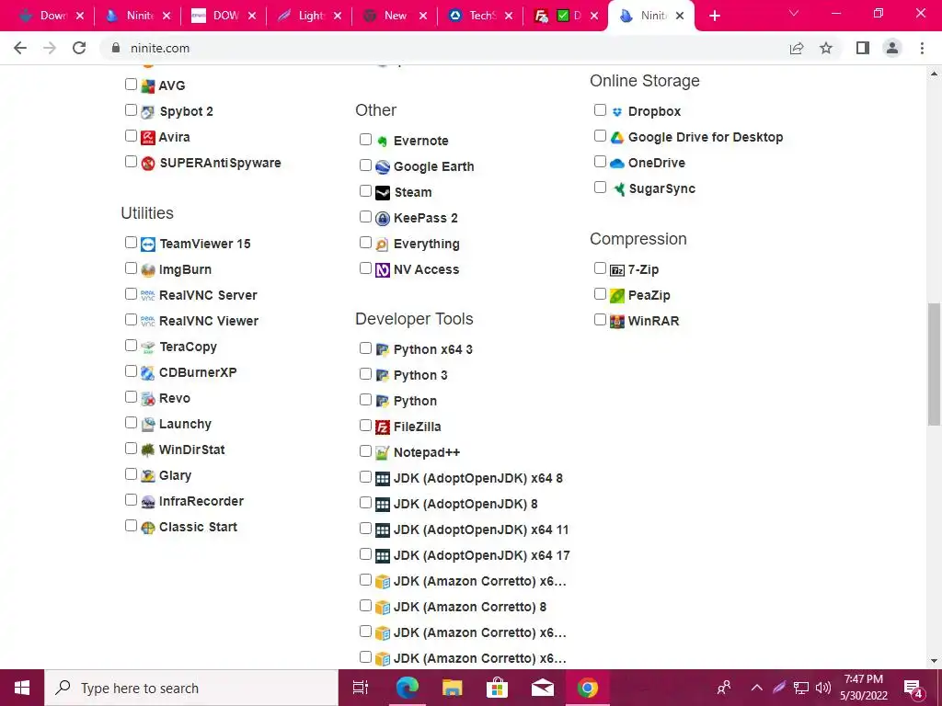Click the Google Drive for Desktop icon
Viewport: 942px width, 706px height.
click(x=617, y=138)
